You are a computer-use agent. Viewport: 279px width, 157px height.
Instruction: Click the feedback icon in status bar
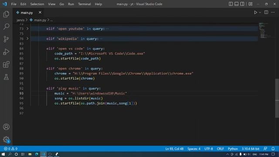[x=265, y=149]
